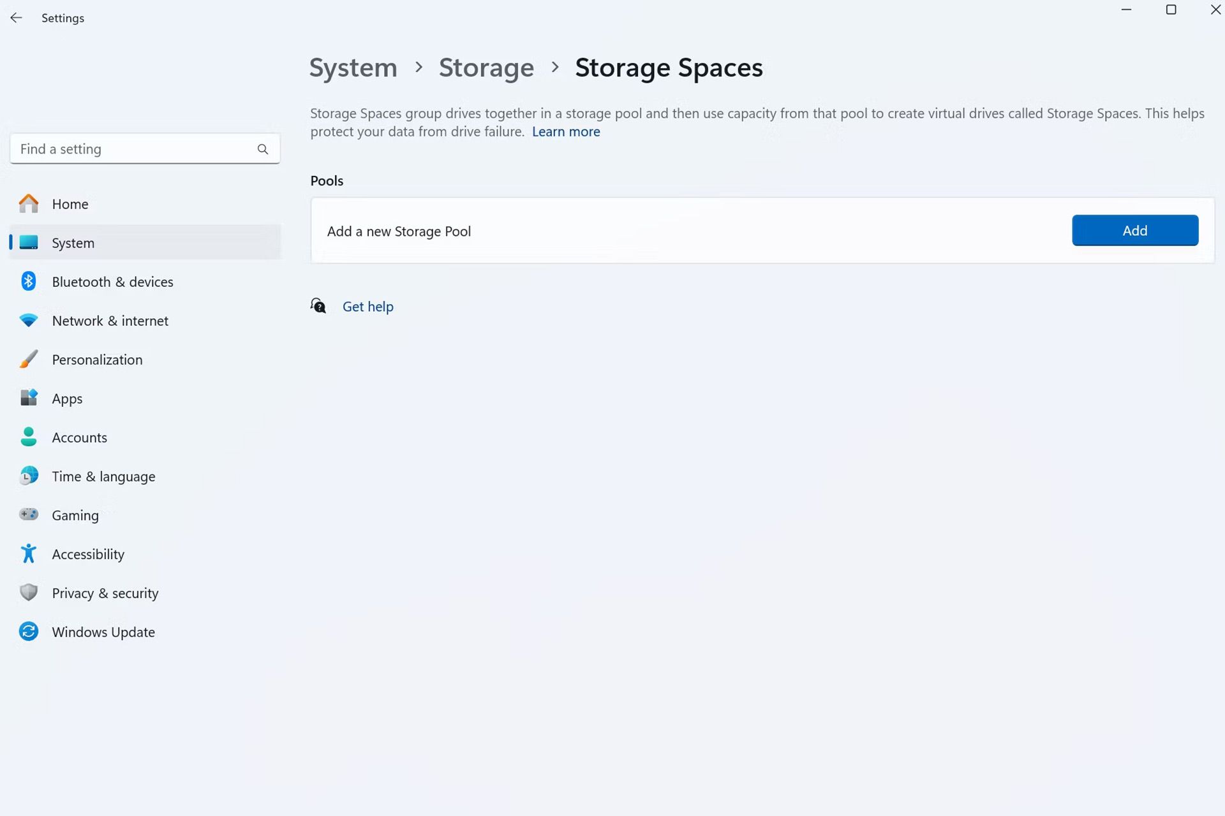Image resolution: width=1225 pixels, height=816 pixels.
Task: Focus the Find a setting field
Action: (134, 149)
